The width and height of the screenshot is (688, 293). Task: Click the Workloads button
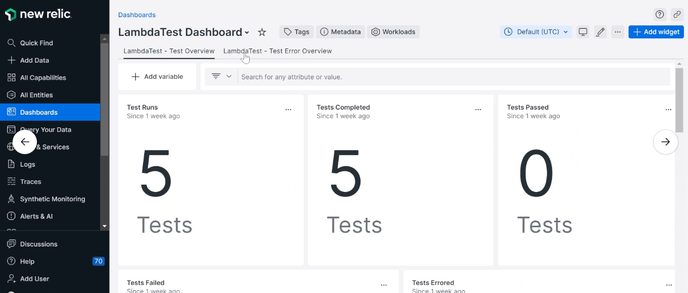[x=393, y=32]
